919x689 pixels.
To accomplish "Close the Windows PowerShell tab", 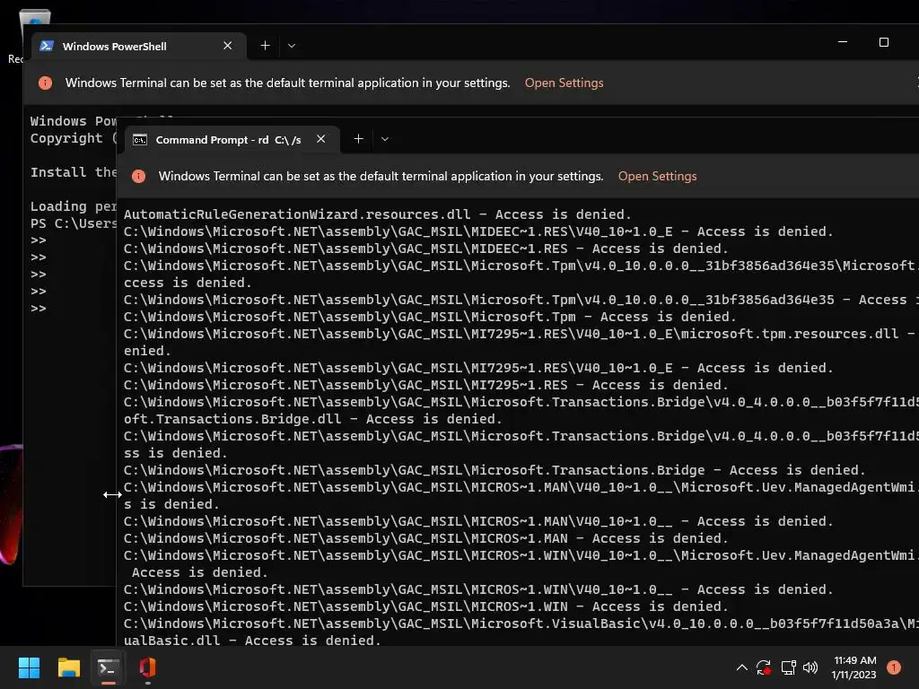I will point(228,46).
